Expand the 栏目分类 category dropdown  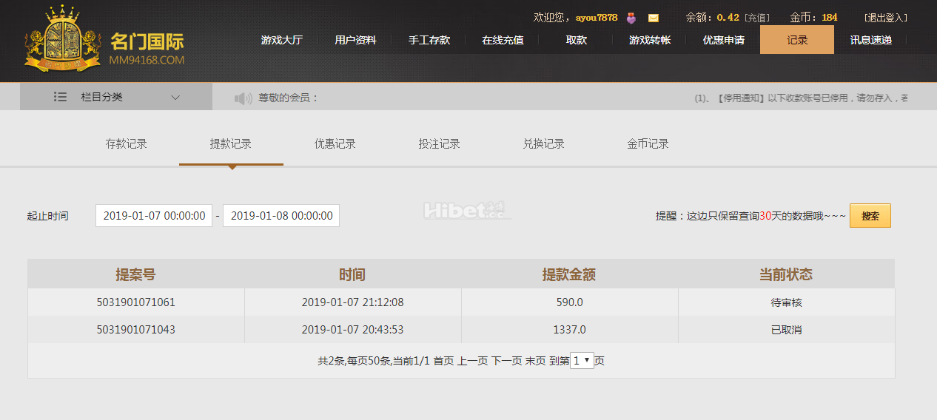(175, 97)
